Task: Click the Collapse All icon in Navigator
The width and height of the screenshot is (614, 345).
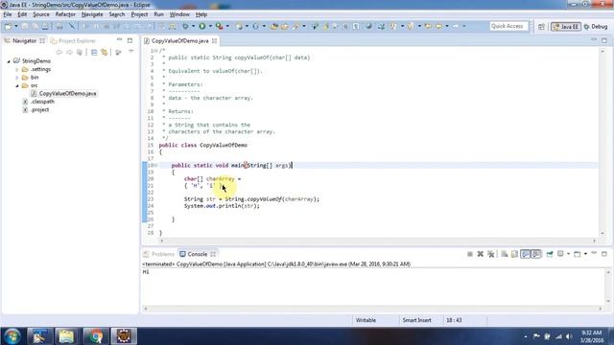Action: pos(94,52)
